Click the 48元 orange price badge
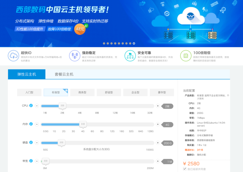This screenshot has height=172, width=243. 80,29
